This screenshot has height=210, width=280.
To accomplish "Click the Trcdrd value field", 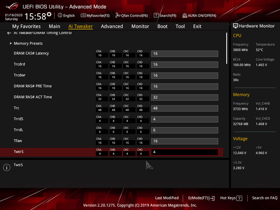I will click(x=185, y=65).
